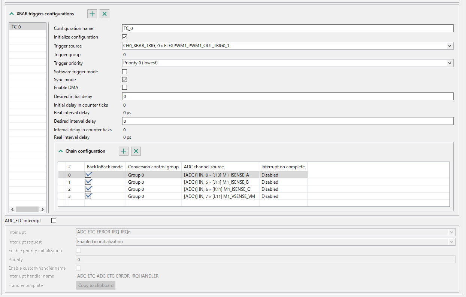Select TC_0 in the configuration list

pos(27,27)
